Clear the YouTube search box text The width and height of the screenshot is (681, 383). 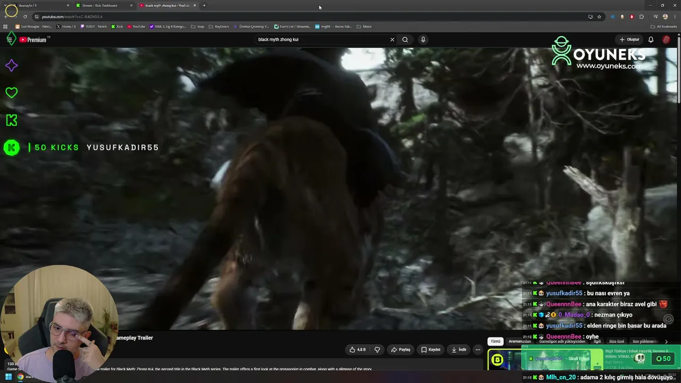[x=392, y=39]
